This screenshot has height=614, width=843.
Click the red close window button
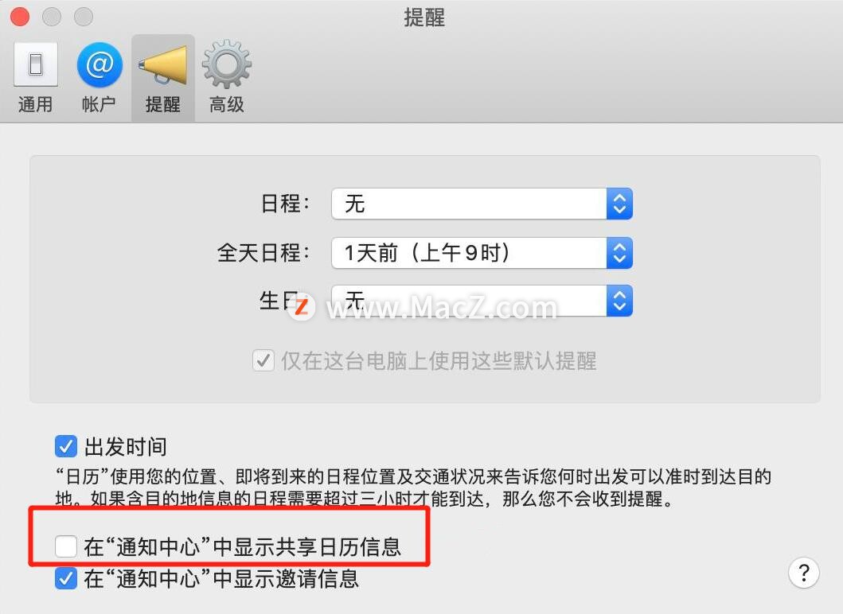coord(20,17)
